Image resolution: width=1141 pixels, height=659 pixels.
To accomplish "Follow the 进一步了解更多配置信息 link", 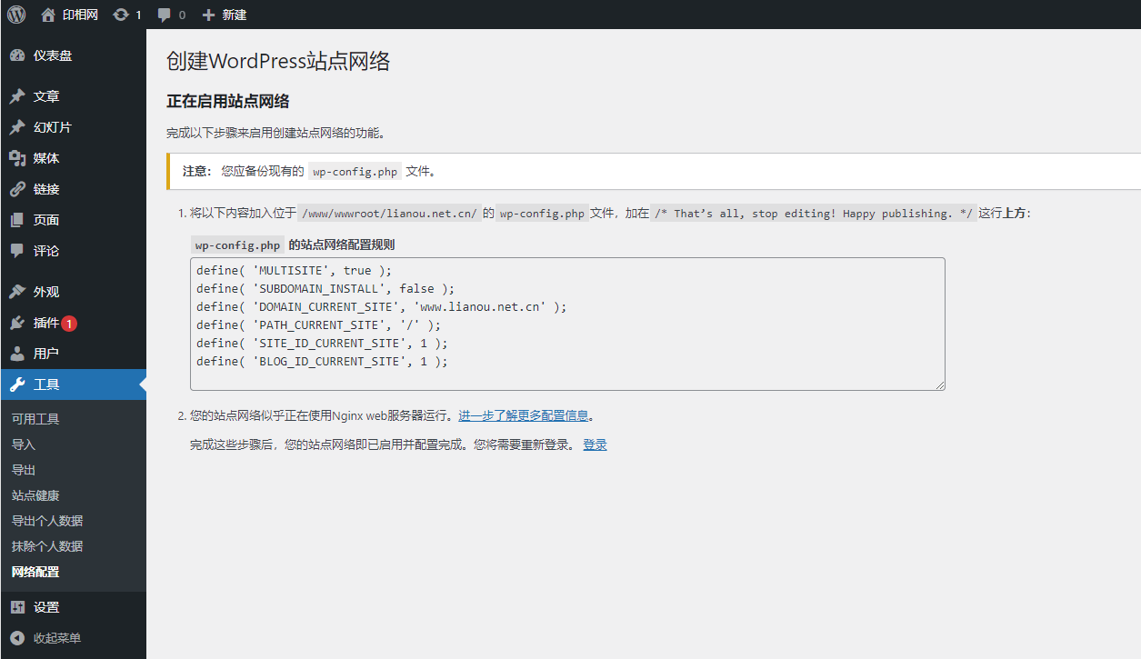I will 523,415.
